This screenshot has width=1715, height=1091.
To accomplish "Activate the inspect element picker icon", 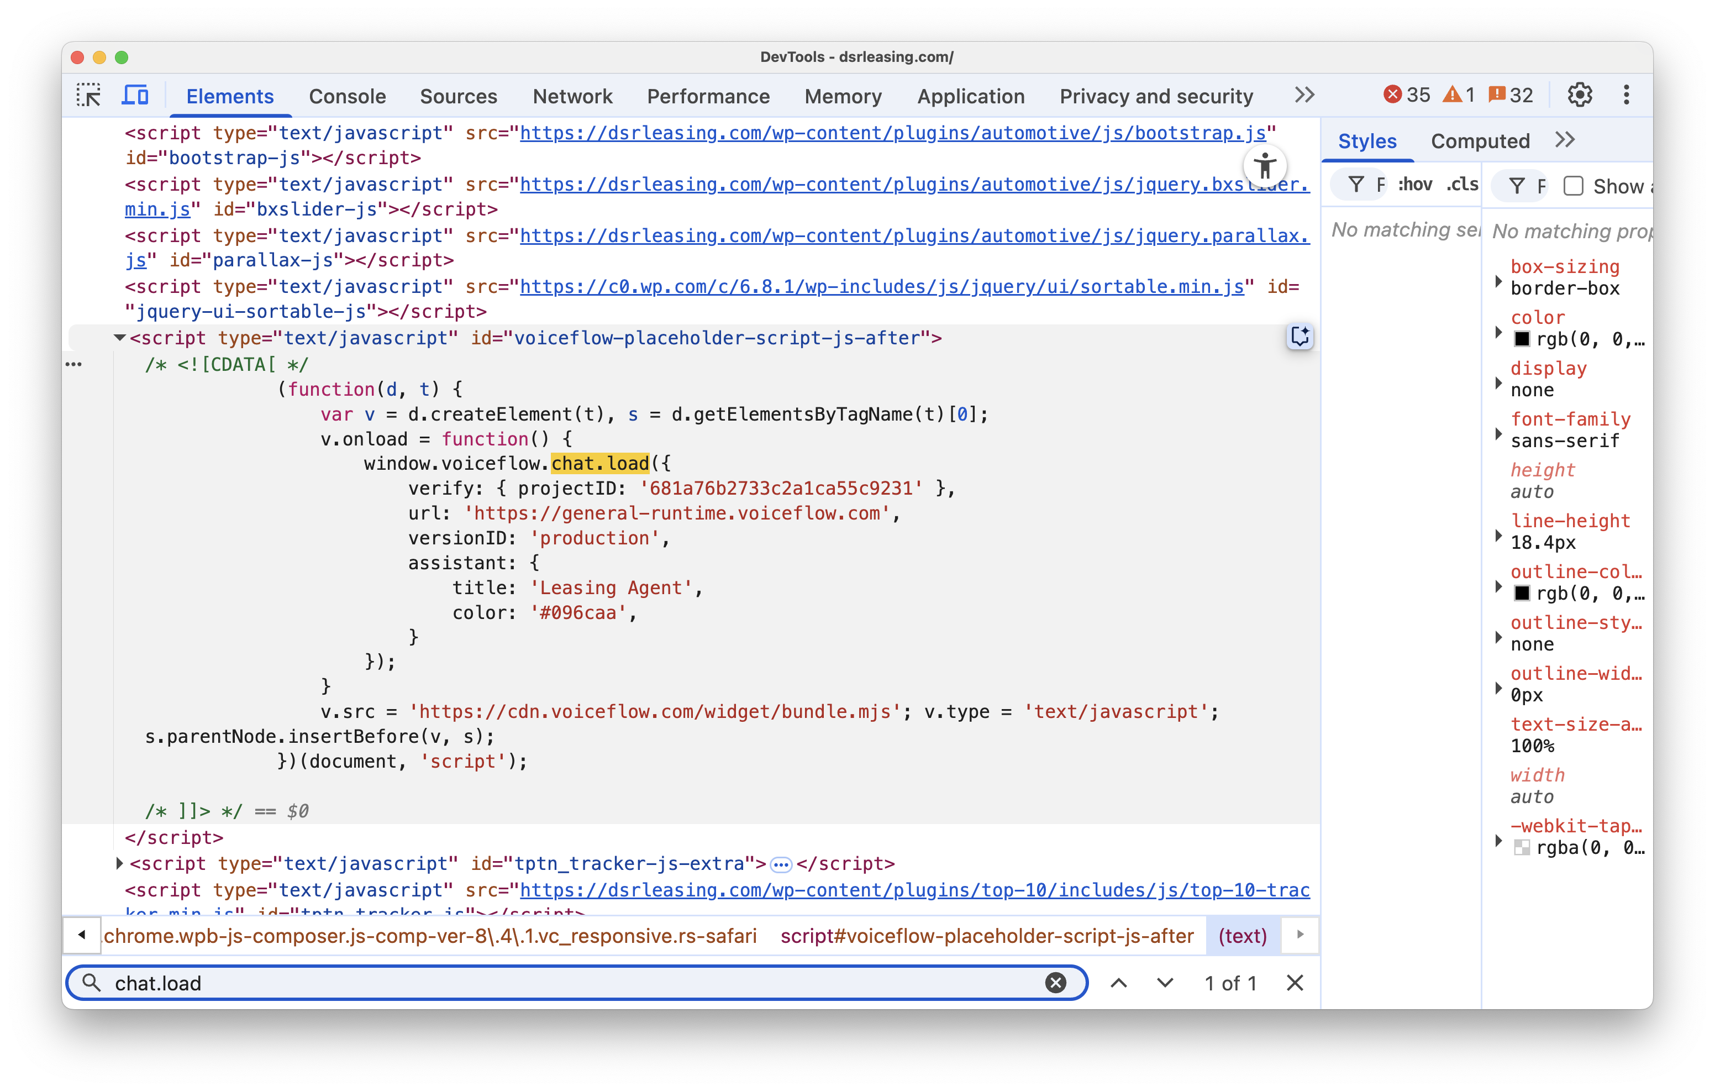I will 89,95.
